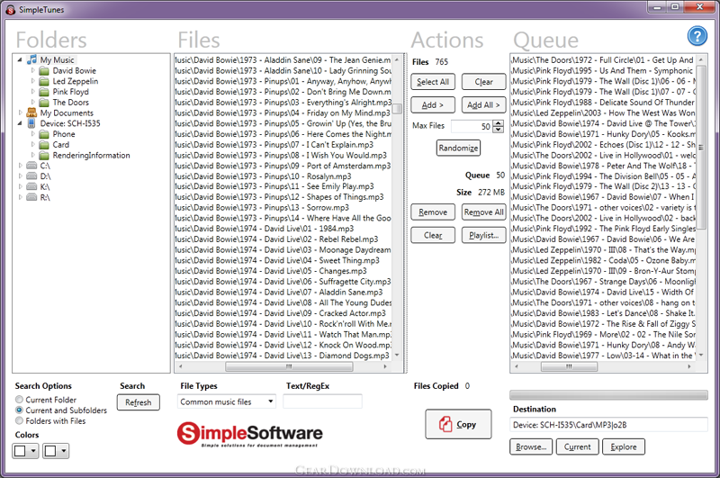Click the Phone folder icon
This screenshot has width=720, height=478.
[x=44, y=134]
